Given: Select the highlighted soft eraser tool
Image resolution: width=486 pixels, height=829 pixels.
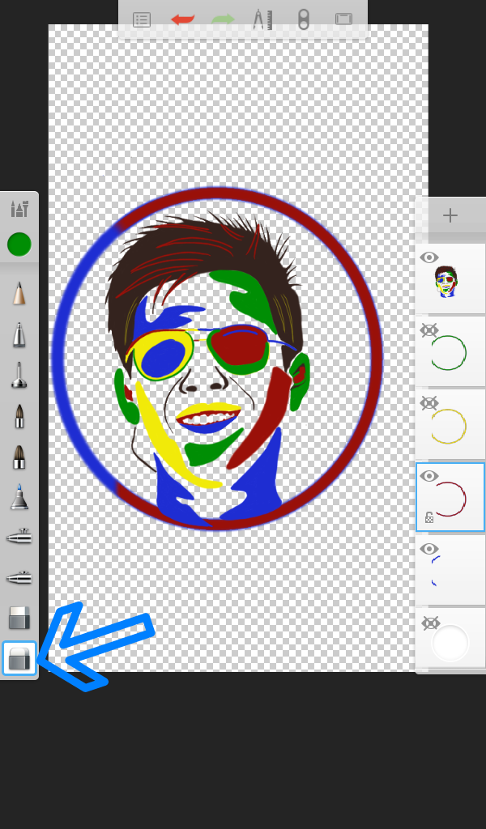Looking at the screenshot, I should pos(19,659).
